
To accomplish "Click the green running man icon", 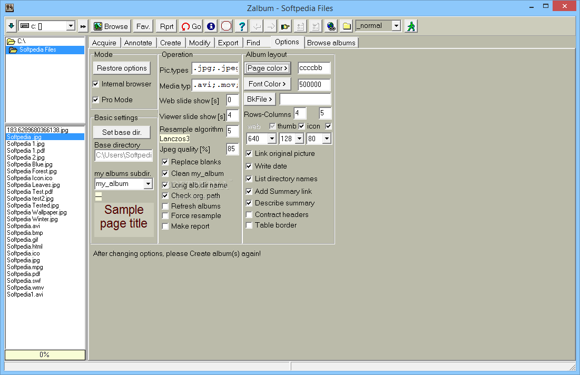I will (411, 26).
